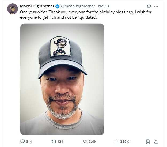Open the three-dot More options menu
This screenshot has width=167, height=147.
(x=156, y=6)
